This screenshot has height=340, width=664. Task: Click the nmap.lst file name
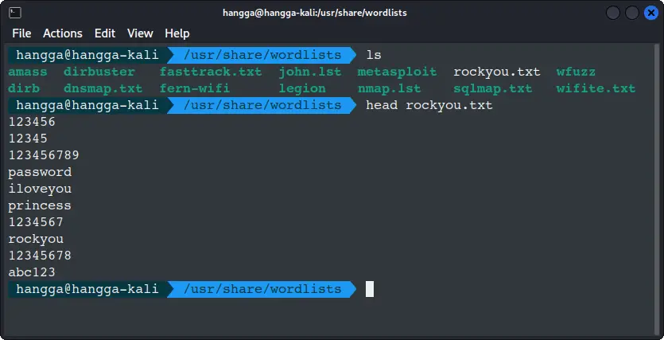coord(389,88)
